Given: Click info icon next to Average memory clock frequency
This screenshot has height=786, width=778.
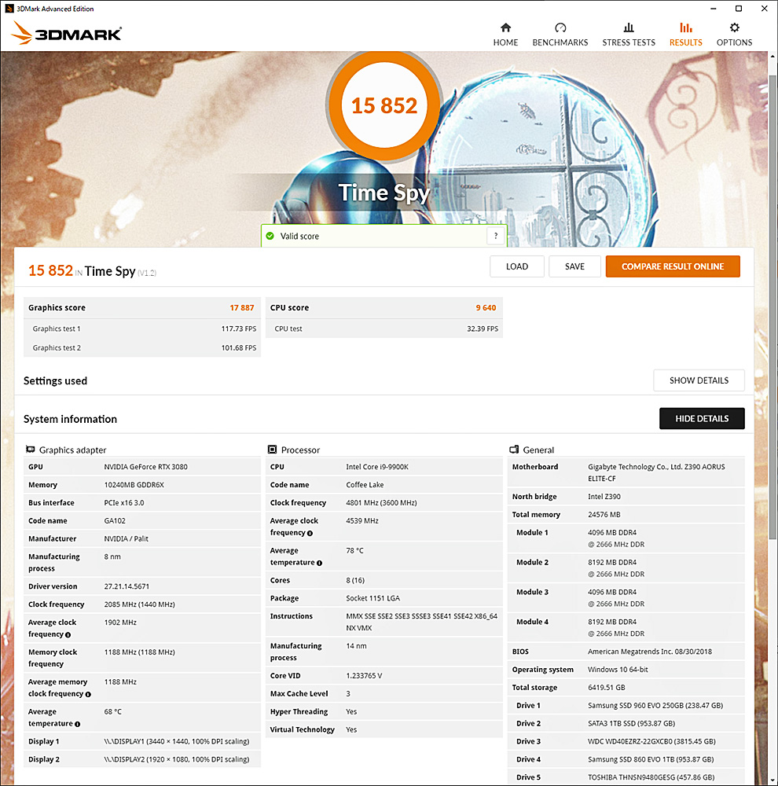Looking at the screenshot, I should (88, 694).
